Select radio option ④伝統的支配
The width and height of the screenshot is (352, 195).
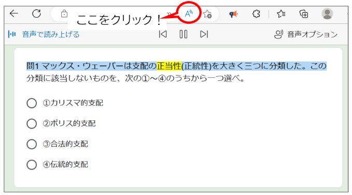click(32, 165)
